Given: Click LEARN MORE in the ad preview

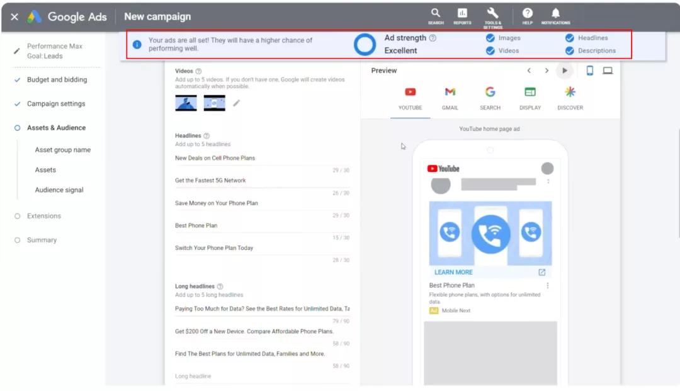Looking at the screenshot, I should tap(453, 272).
